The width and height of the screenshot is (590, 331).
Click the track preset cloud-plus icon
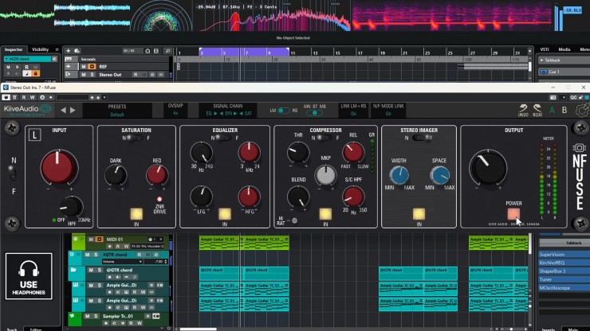coord(77,51)
